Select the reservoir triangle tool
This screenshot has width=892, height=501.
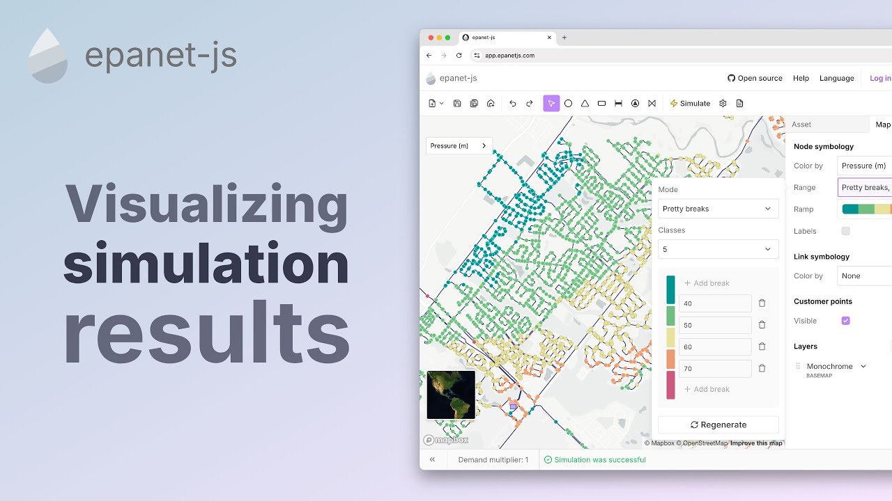coord(585,103)
